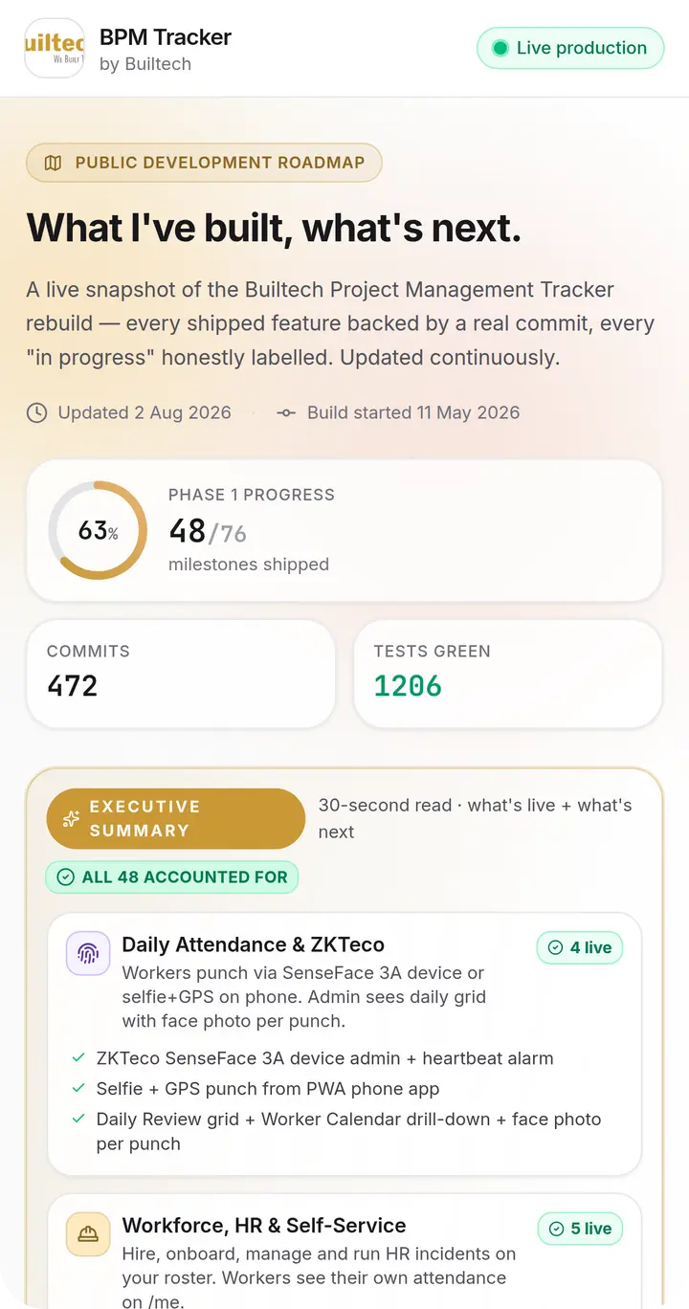
Task: Click the checkmark beside Daily Review grid
Action: pos(78,1120)
